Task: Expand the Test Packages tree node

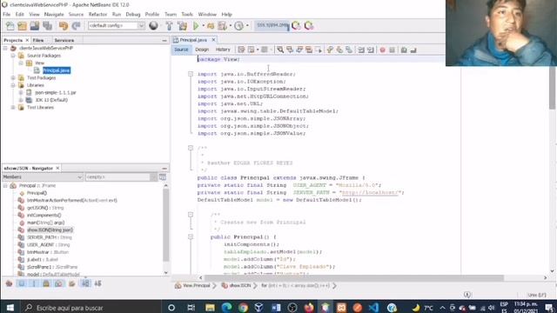Action: point(13,77)
